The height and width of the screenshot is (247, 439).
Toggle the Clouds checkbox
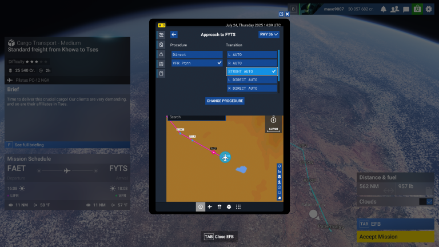coord(429,202)
